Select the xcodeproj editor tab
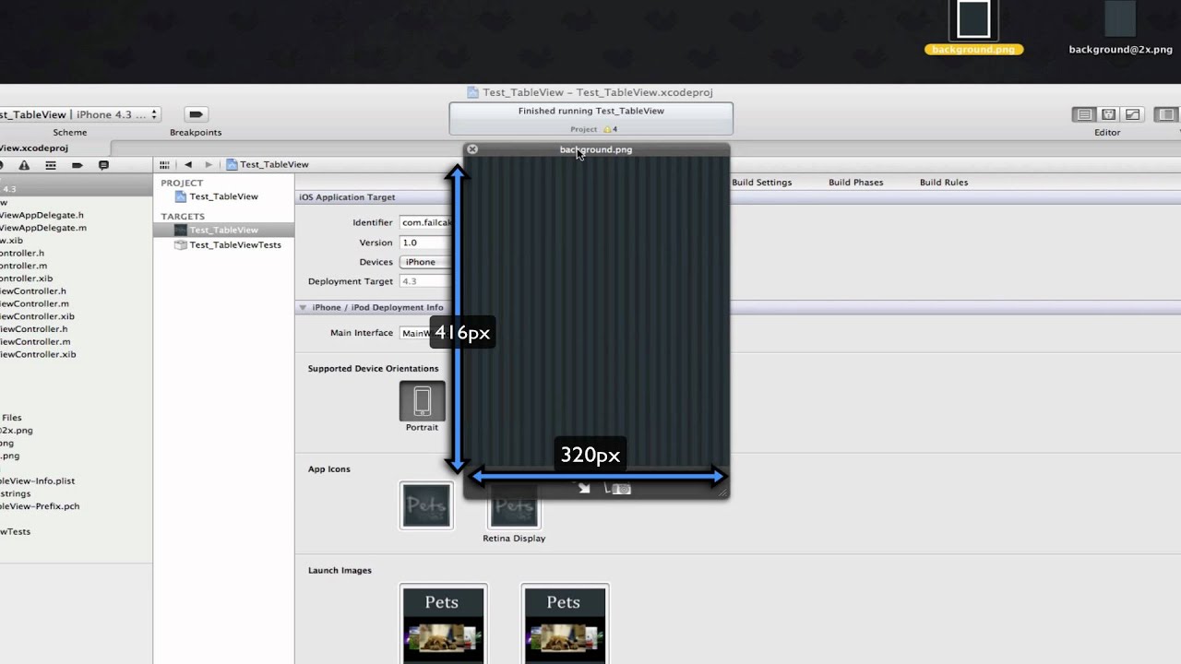The image size is (1181, 664). (55, 148)
